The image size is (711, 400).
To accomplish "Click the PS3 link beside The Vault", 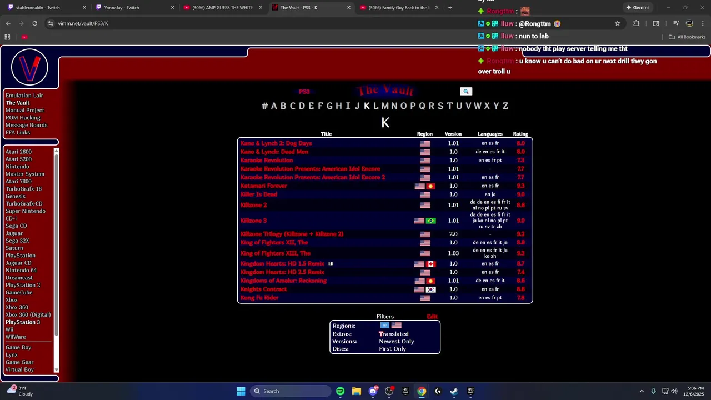I will pyautogui.click(x=304, y=92).
